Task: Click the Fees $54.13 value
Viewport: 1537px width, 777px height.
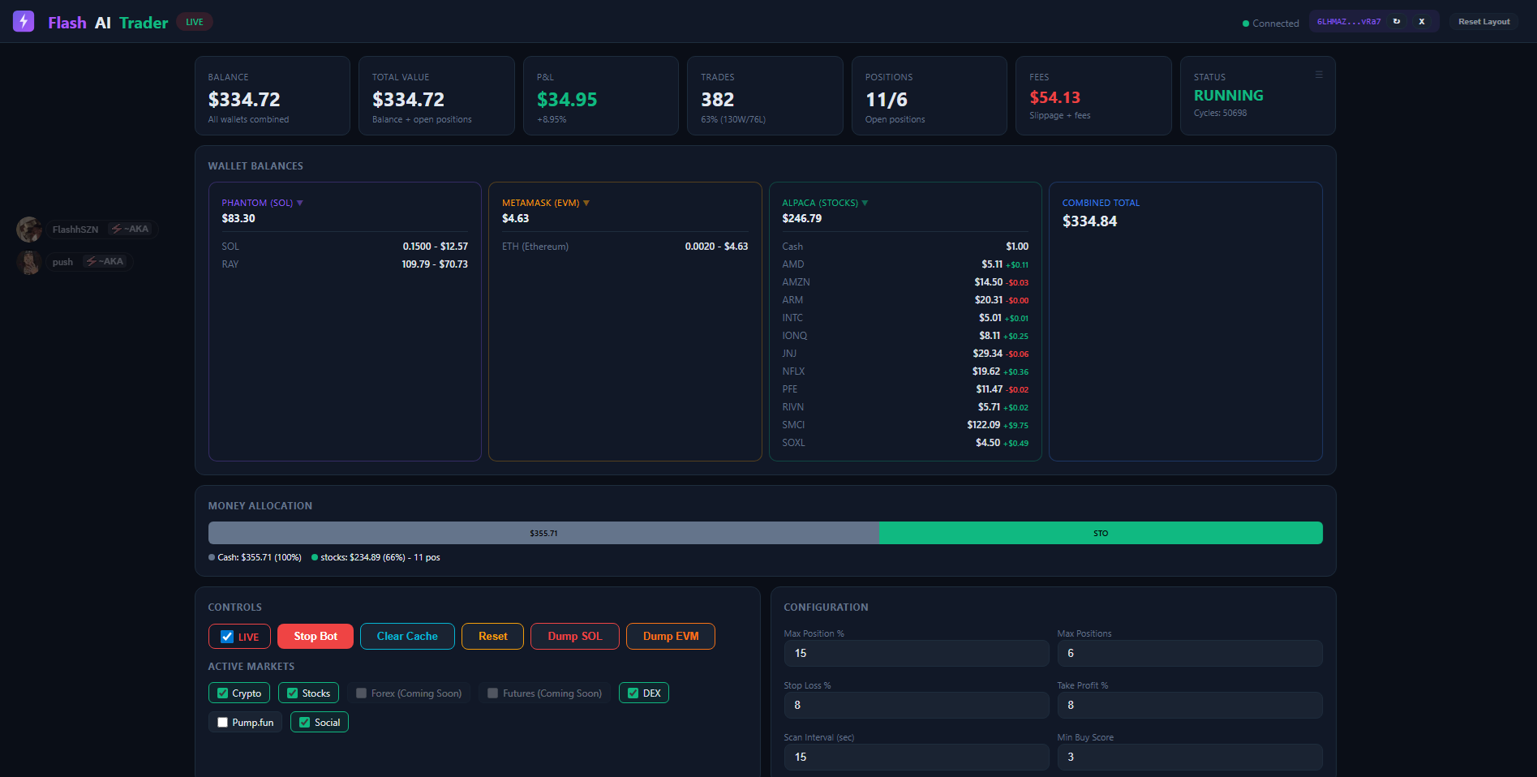Action: click(x=1055, y=97)
